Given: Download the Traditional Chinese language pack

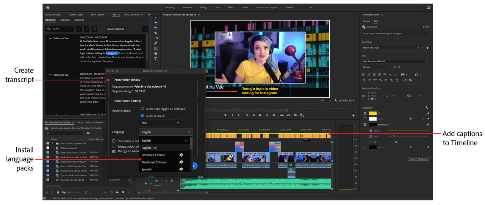Looking at the screenshot, I should (181, 162).
